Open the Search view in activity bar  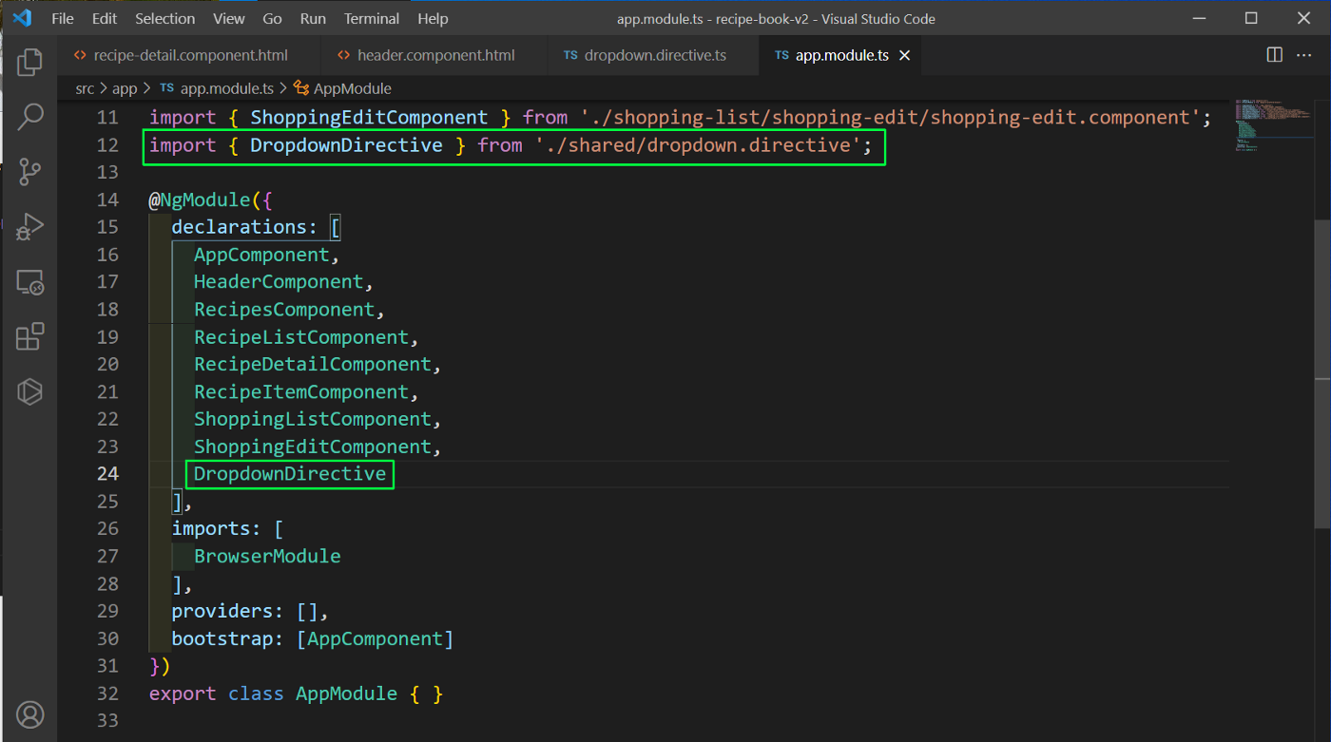click(29, 117)
